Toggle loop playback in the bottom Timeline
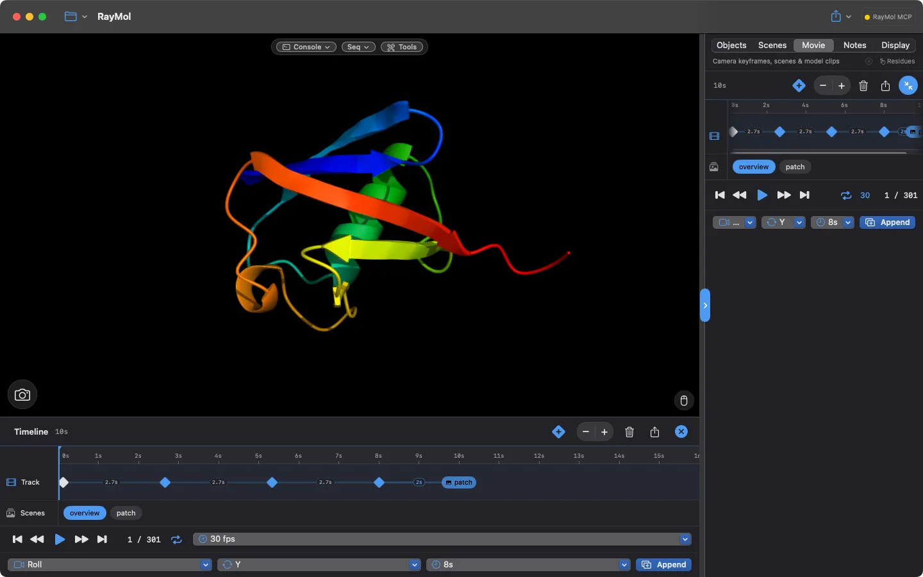This screenshot has height=577, width=923. point(176,540)
